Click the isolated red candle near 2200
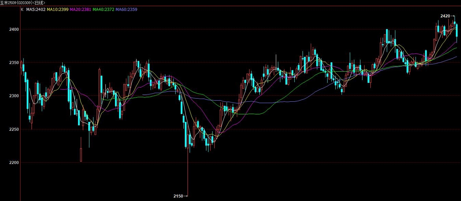The image size is (461, 201). tap(81, 154)
